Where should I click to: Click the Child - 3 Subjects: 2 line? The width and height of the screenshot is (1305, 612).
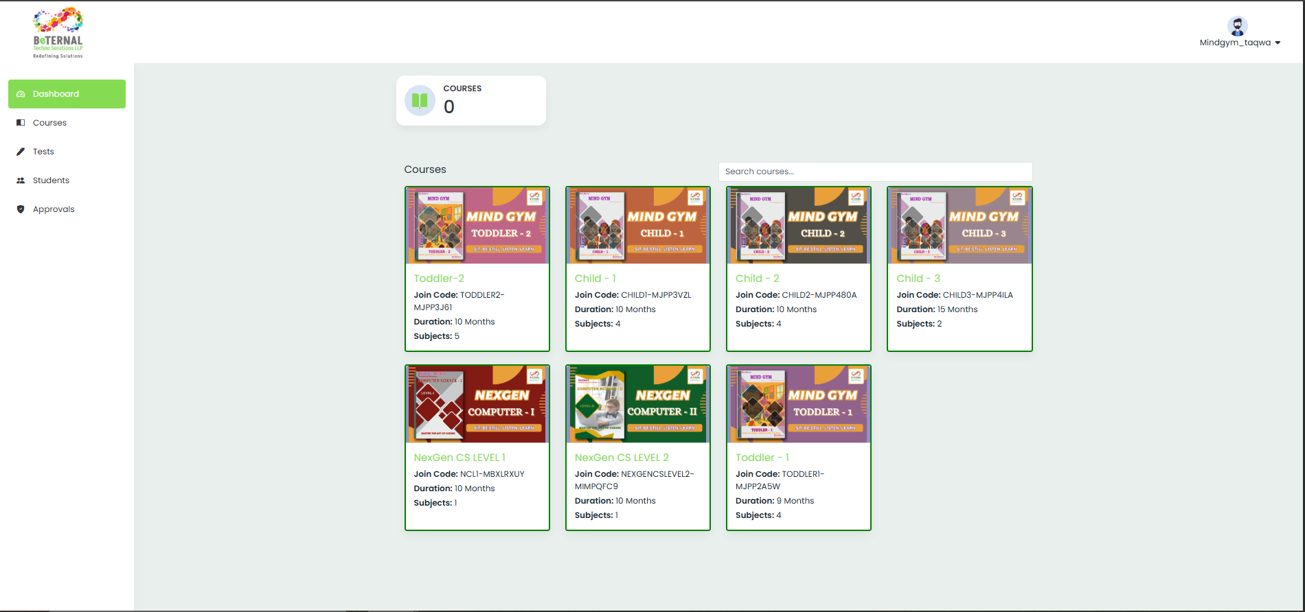click(x=919, y=324)
